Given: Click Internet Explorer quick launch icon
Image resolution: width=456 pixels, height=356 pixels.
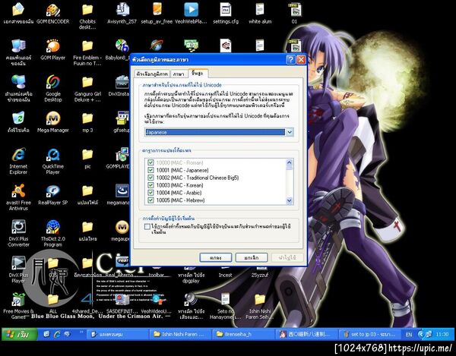Looking at the screenshot, I should tap(57, 334).
